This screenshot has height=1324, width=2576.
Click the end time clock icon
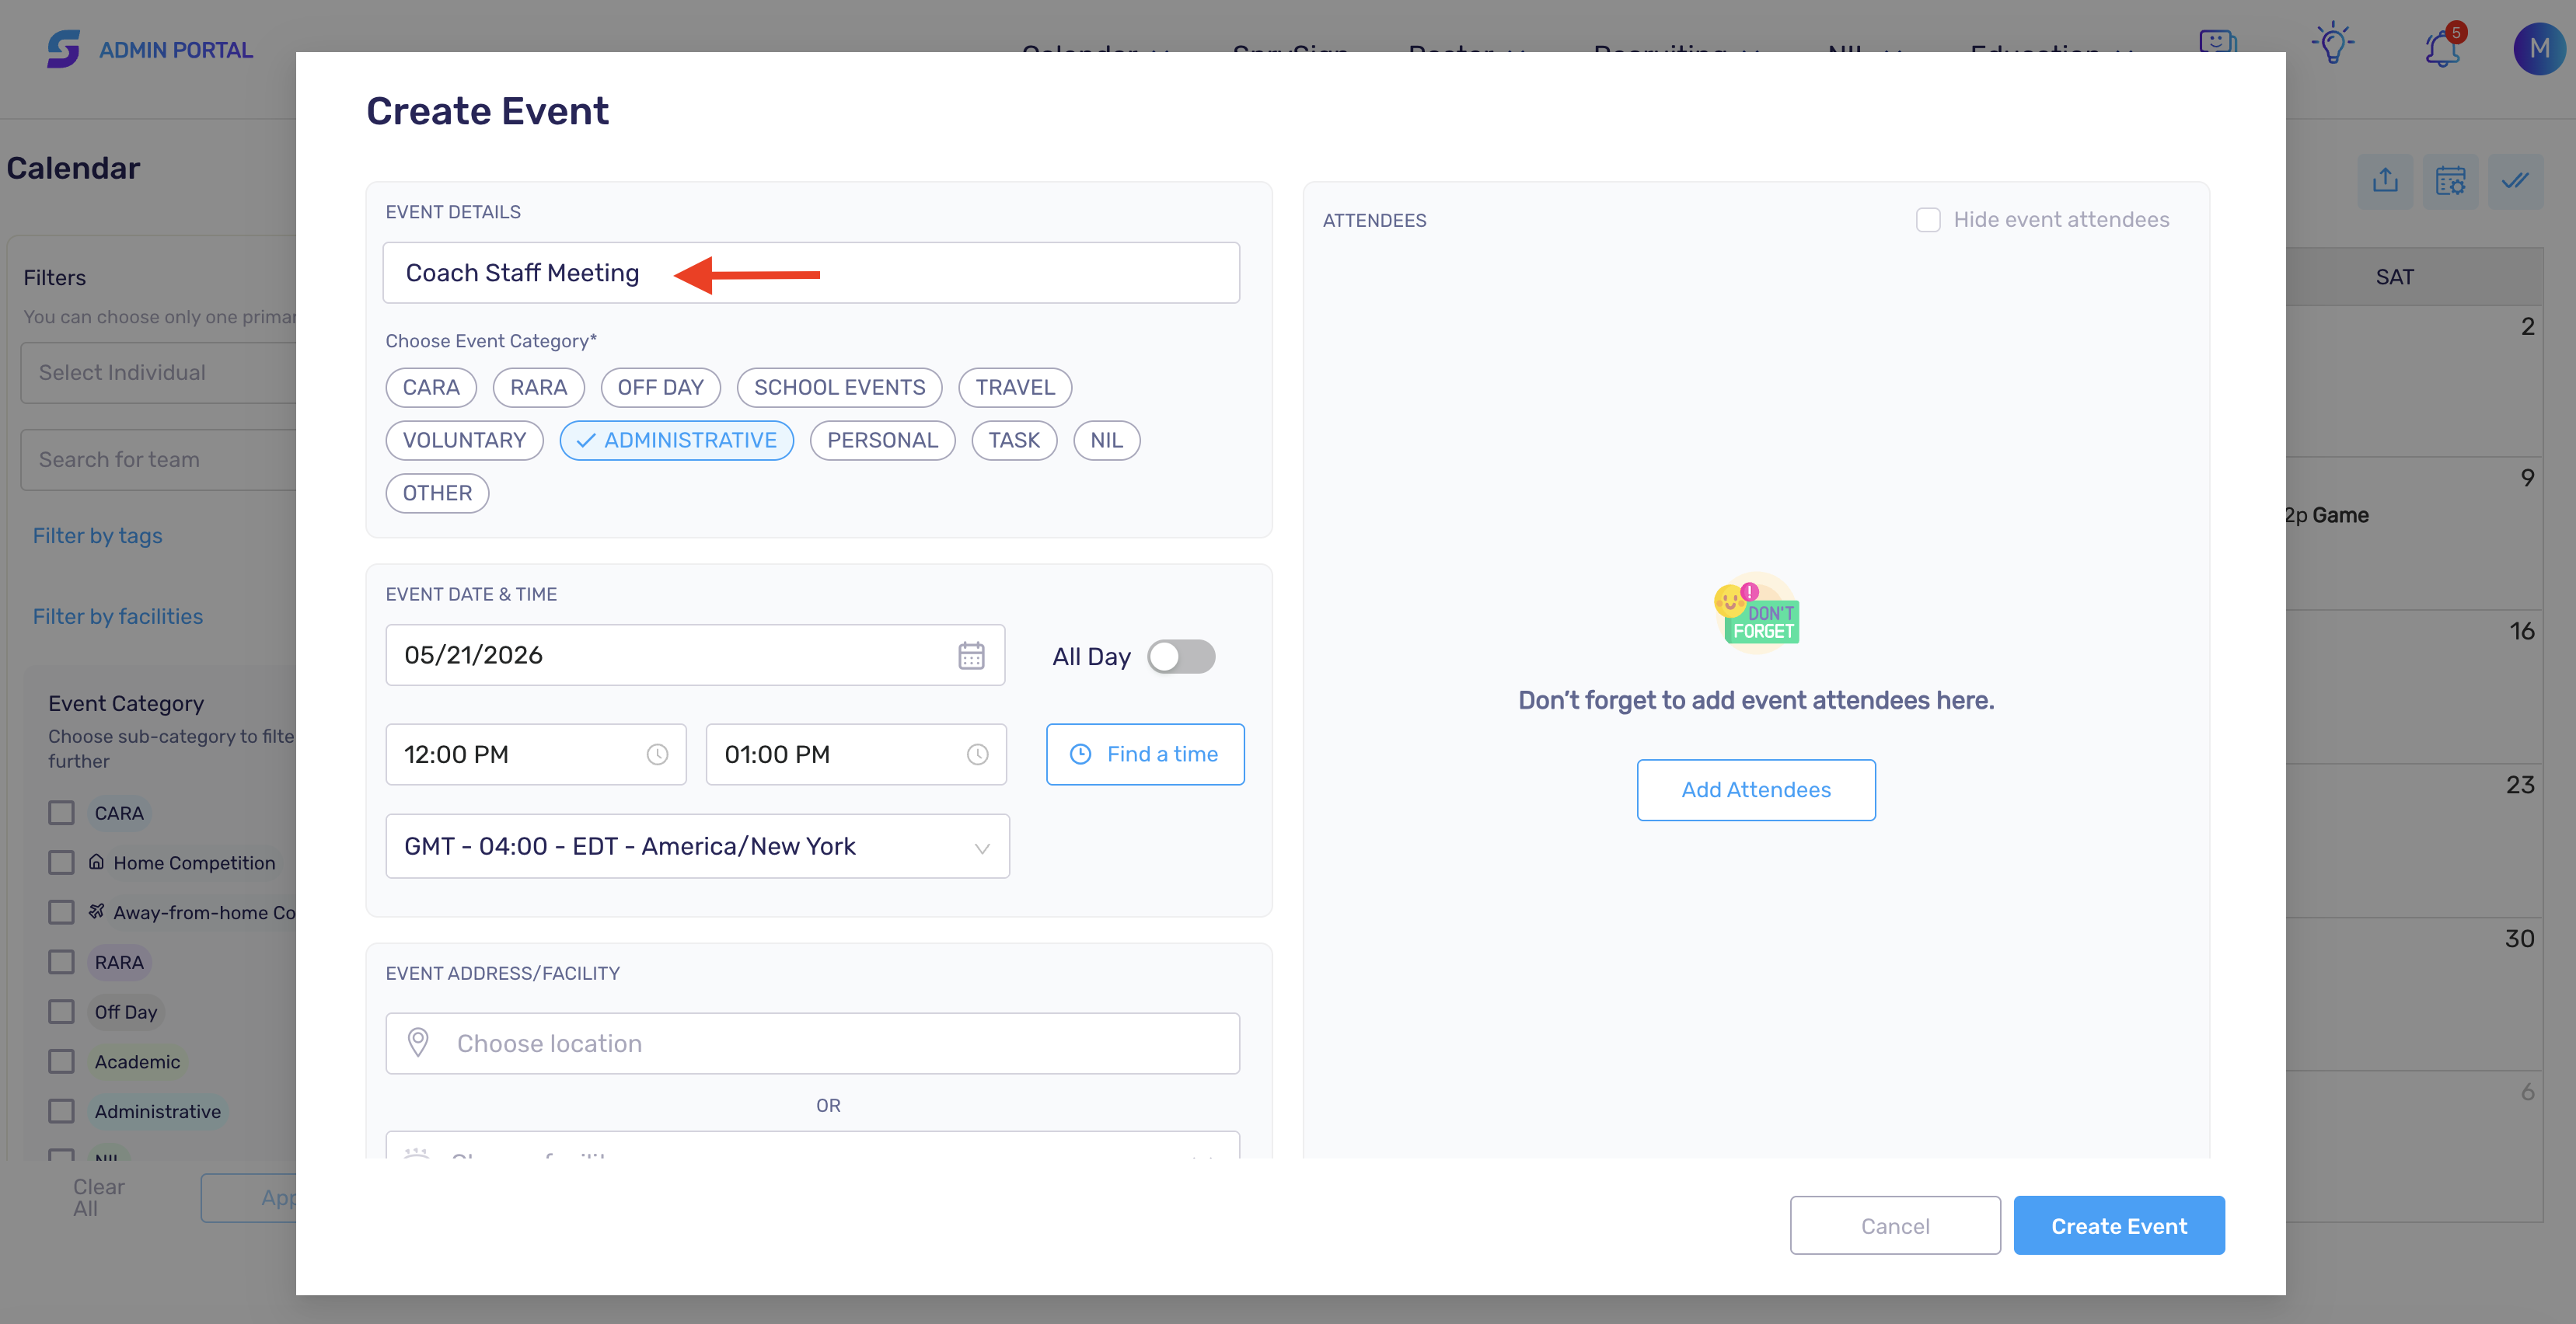click(977, 754)
